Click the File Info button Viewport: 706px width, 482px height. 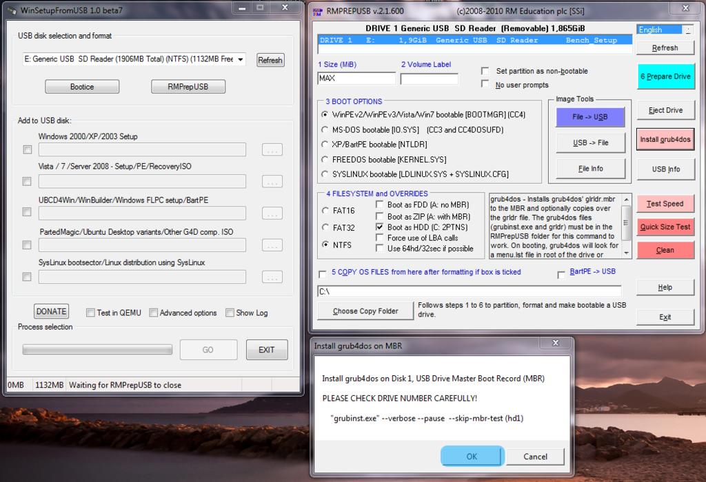click(590, 169)
